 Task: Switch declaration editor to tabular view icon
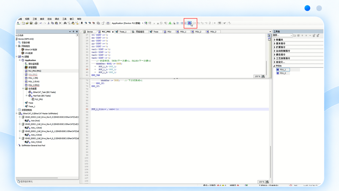[269, 39]
